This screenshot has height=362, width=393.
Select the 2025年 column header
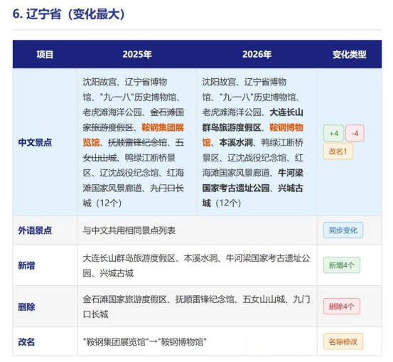click(137, 55)
